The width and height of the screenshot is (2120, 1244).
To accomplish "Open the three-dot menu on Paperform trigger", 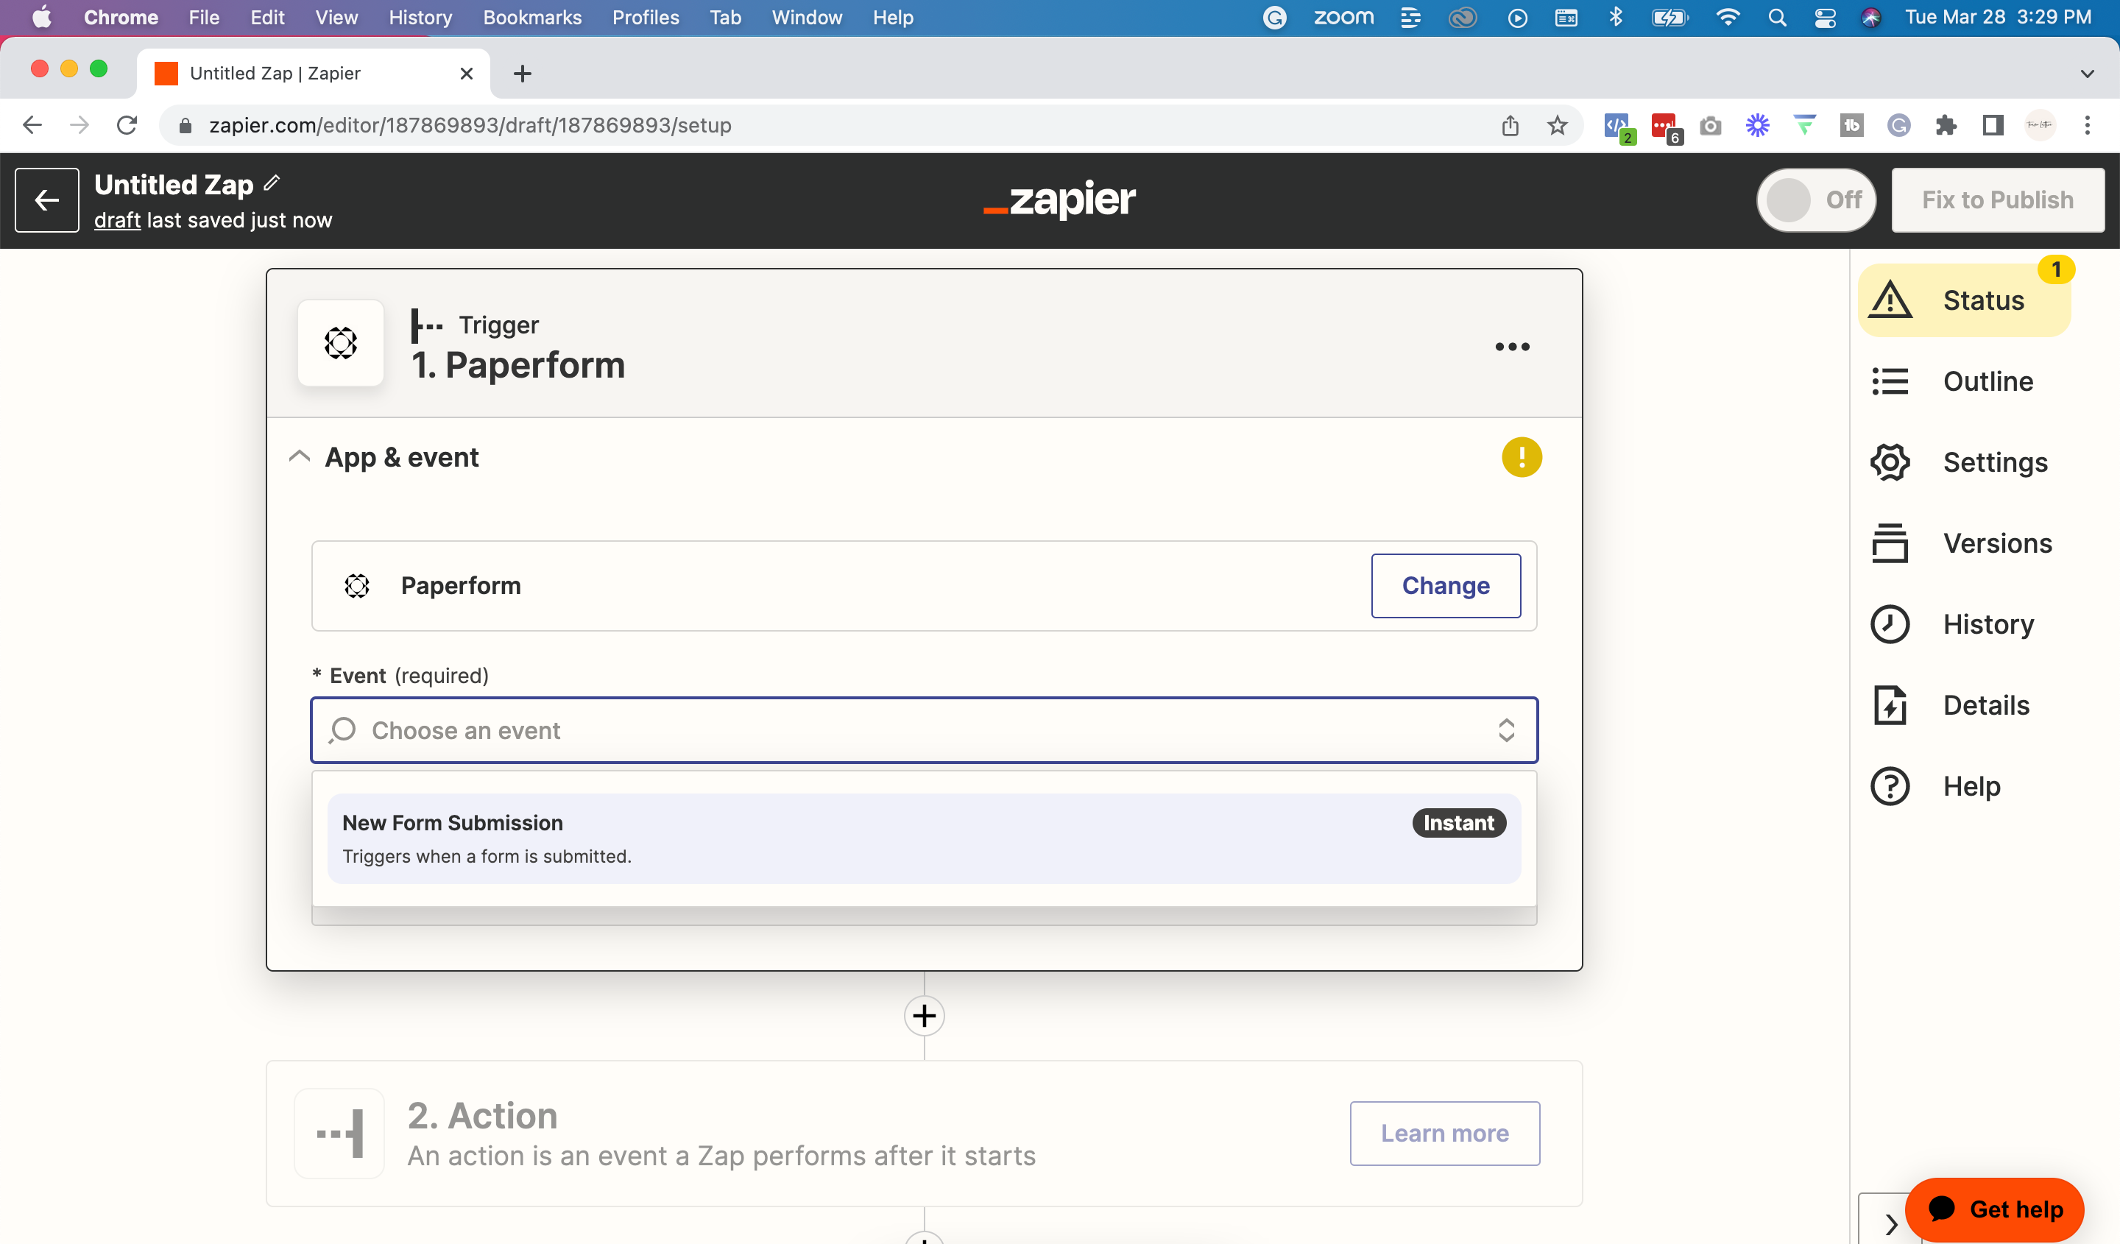I will pos(1512,347).
